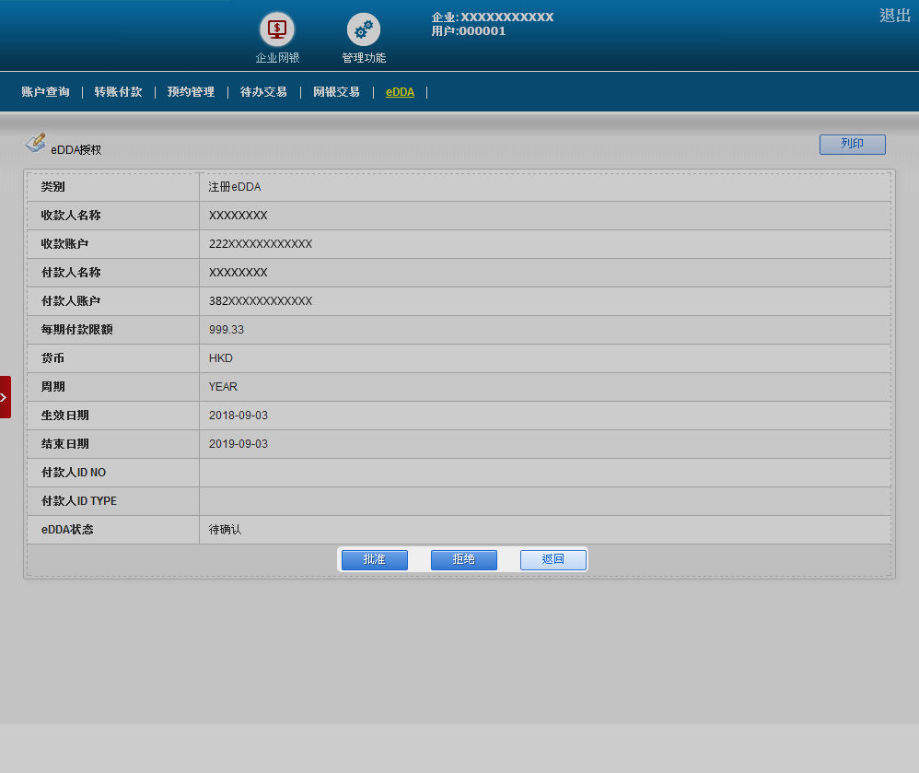Open the 预约管理 menu
Image resolution: width=919 pixels, height=773 pixels.
point(191,92)
